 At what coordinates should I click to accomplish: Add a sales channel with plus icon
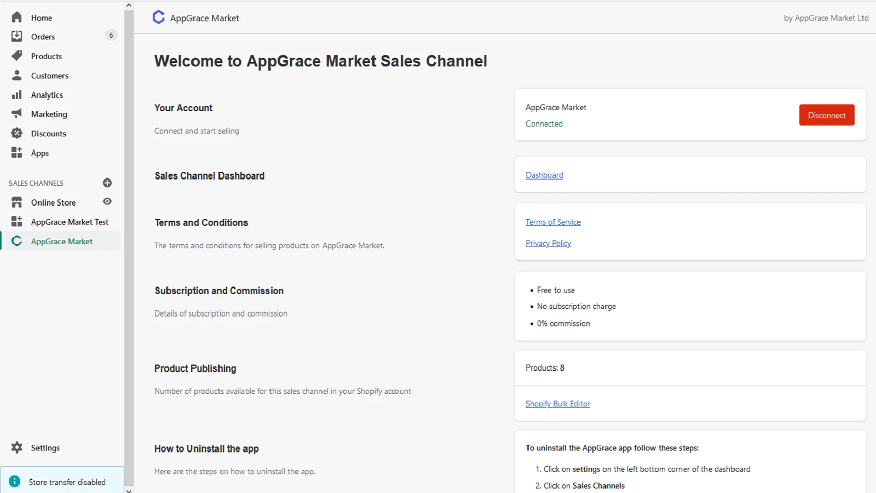coord(107,183)
